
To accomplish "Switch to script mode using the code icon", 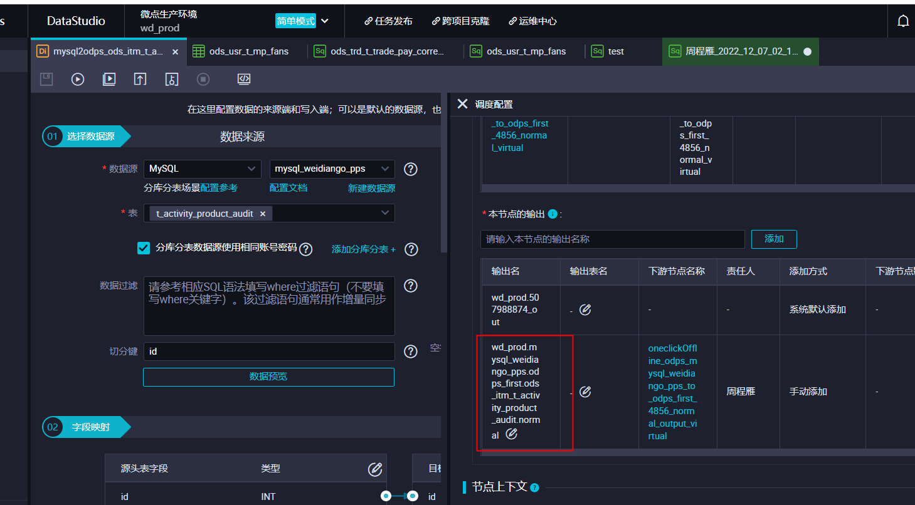I will pyautogui.click(x=244, y=79).
